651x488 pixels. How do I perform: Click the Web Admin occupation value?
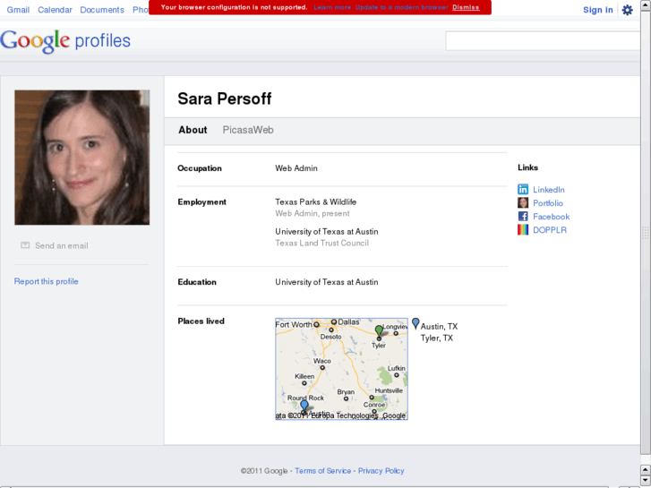[296, 168]
